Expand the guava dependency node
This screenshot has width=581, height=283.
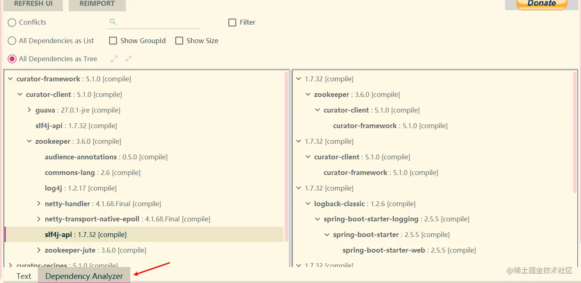coord(29,110)
